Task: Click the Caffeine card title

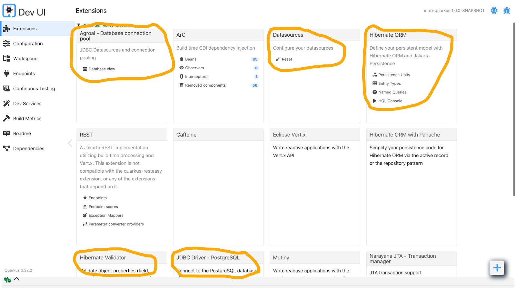Action: click(x=186, y=135)
